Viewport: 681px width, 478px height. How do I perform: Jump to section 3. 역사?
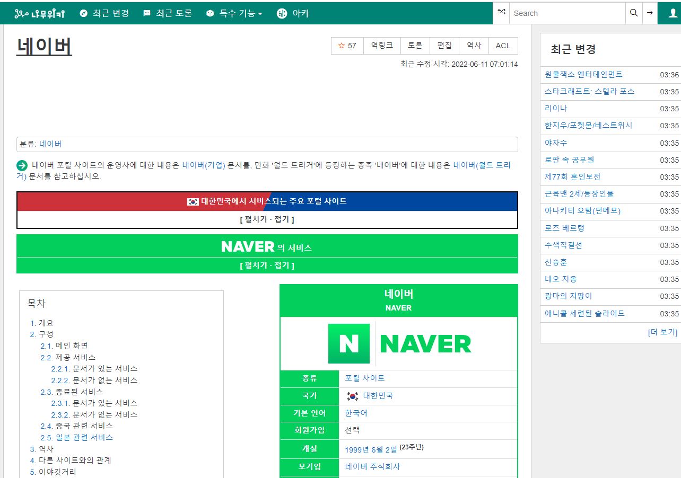tap(41, 449)
